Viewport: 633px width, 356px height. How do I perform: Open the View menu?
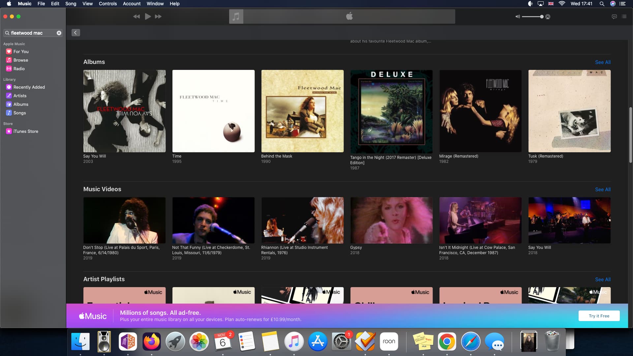(x=87, y=4)
